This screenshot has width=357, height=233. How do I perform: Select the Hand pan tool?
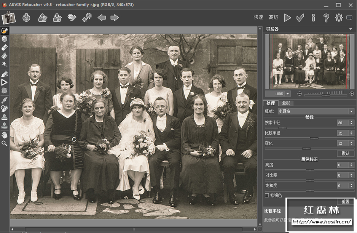coord(5,135)
